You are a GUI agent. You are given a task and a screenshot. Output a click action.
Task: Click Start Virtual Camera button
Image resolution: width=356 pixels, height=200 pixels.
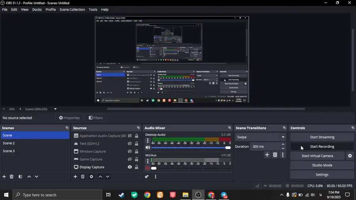tap(317, 156)
